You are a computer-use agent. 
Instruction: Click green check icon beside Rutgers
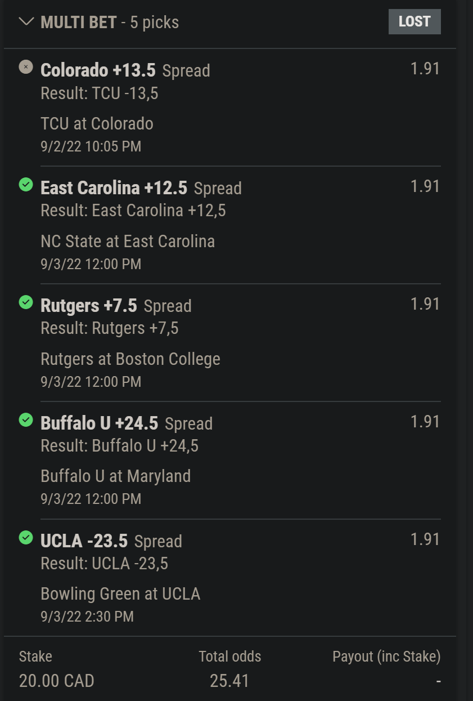click(x=26, y=302)
